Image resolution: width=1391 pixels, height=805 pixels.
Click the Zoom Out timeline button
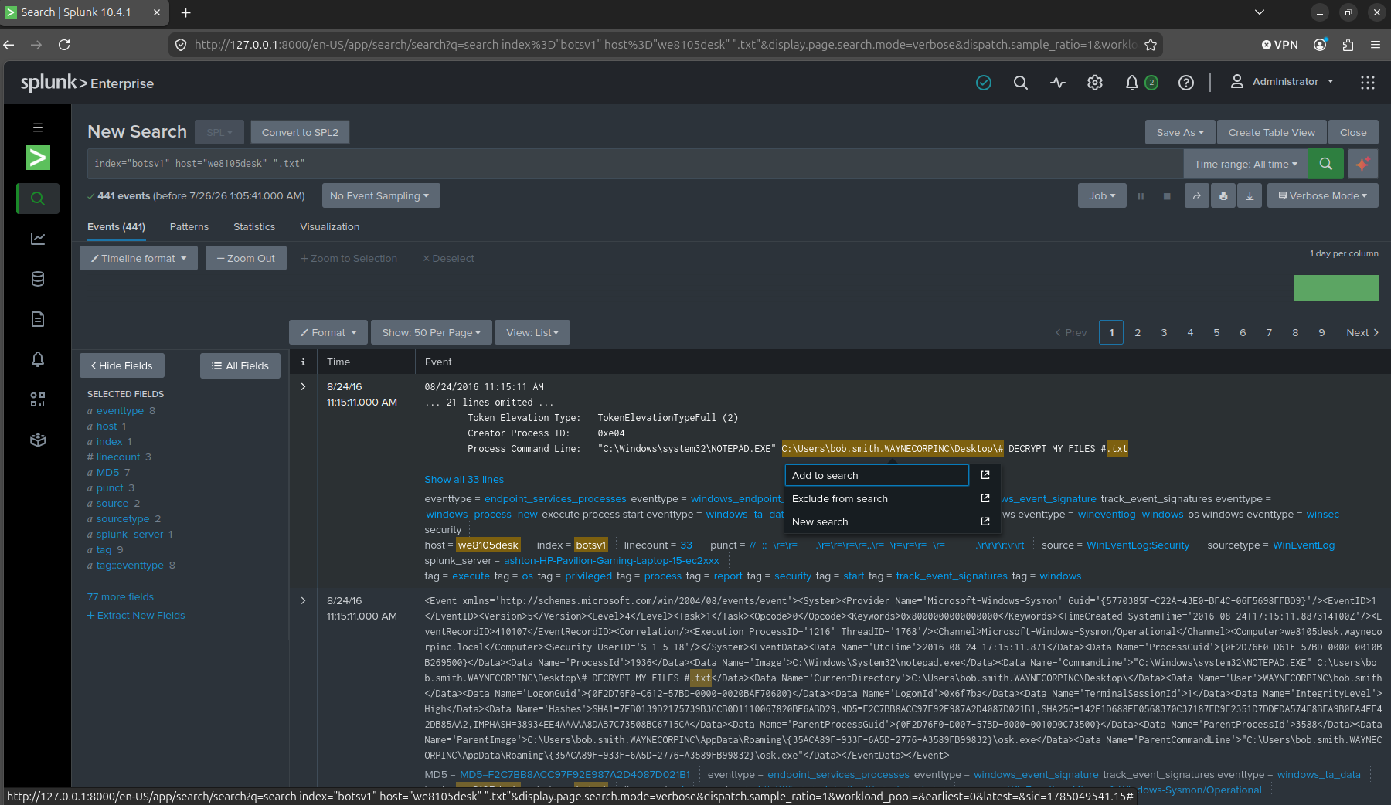(x=246, y=258)
